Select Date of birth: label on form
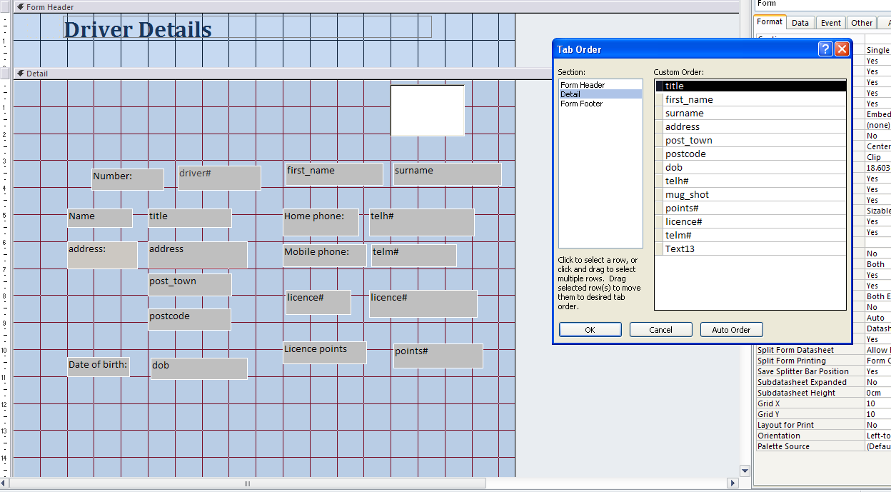 pyautogui.click(x=99, y=367)
